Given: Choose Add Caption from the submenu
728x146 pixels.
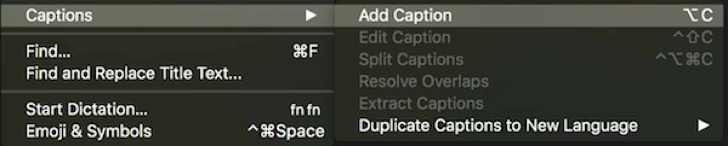Looking at the screenshot, I should coord(405,15).
